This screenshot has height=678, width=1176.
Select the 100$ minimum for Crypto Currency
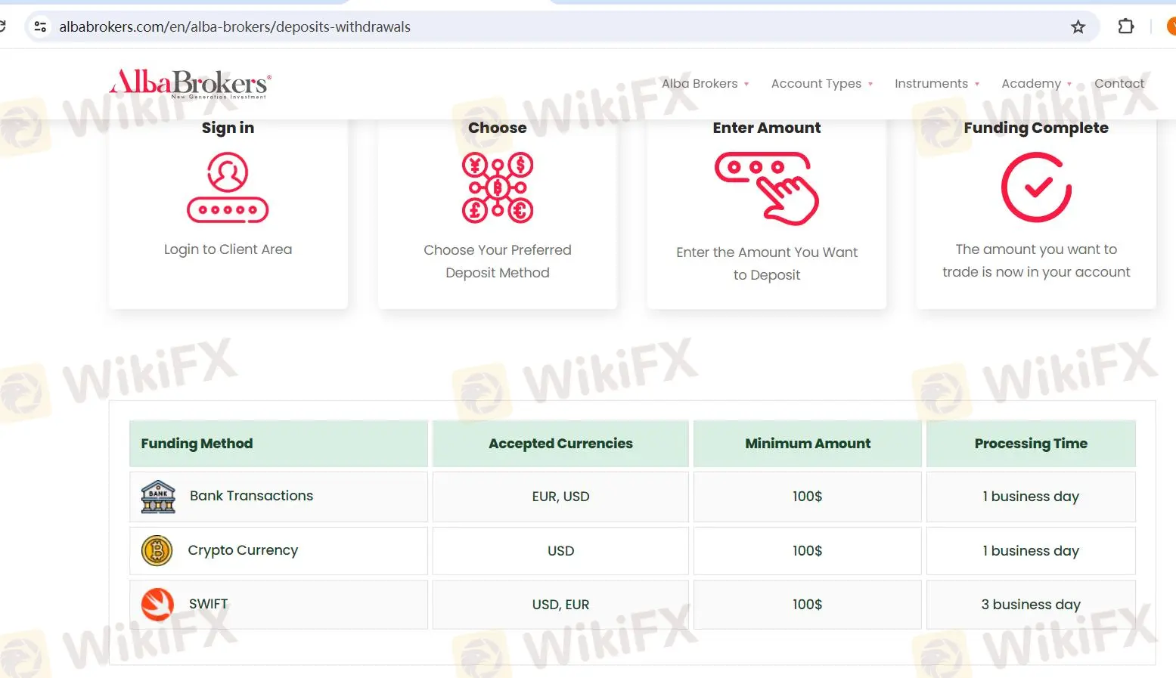807,551
